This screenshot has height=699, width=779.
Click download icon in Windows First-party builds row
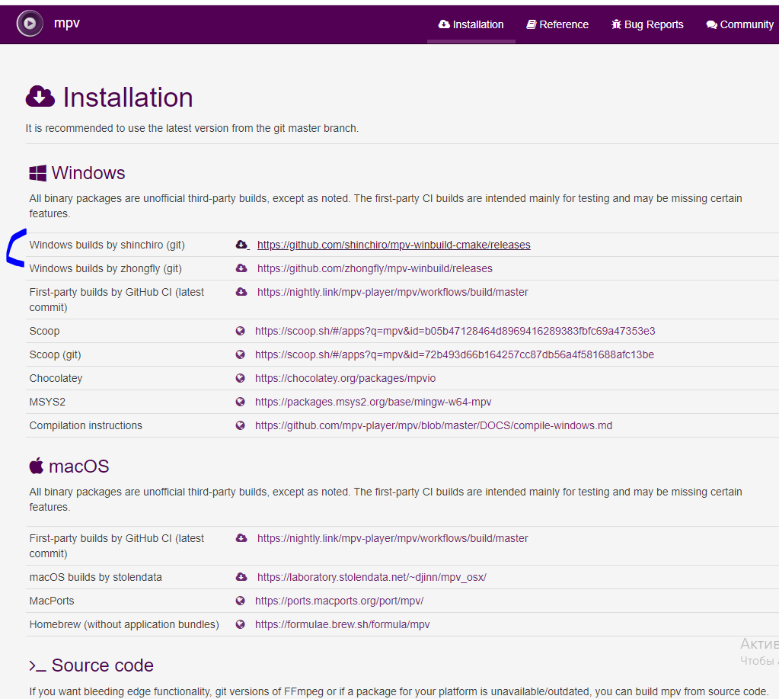pyautogui.click(x=241, y=292)
